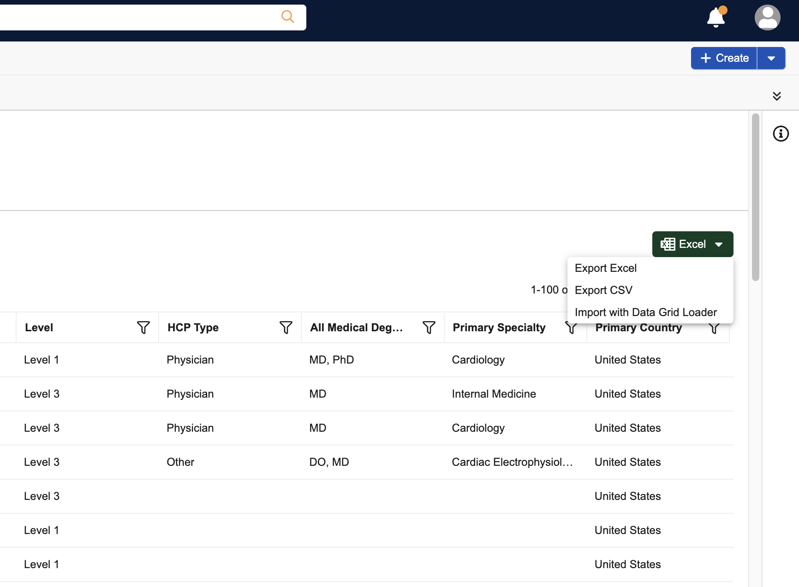This screenshot has height=587, width=799.
Task: Filter the All Medical Degrees column
Action: [429, 328]
